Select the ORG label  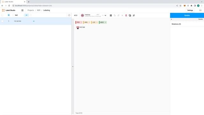pos(87,22)
